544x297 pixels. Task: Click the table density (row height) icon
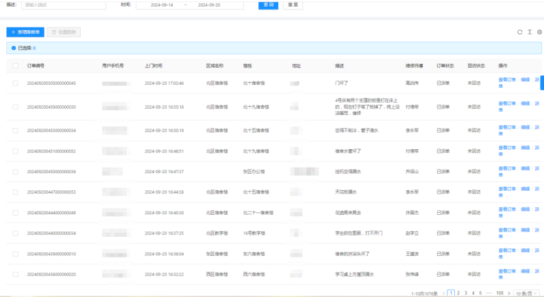[x=530, y=32]
